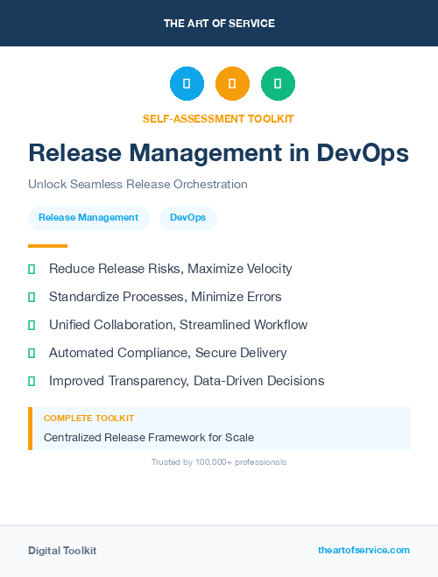Click 'Unlock Seamless Release Orchestration' subtitle
The width and height of the screenshot is (438, 577).
pos(138,184)
